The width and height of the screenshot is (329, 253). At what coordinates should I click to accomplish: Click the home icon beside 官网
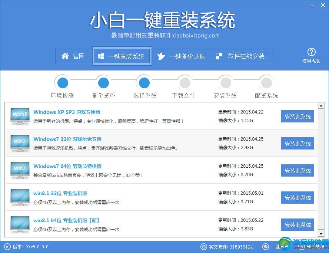click(x=65, y=56)
